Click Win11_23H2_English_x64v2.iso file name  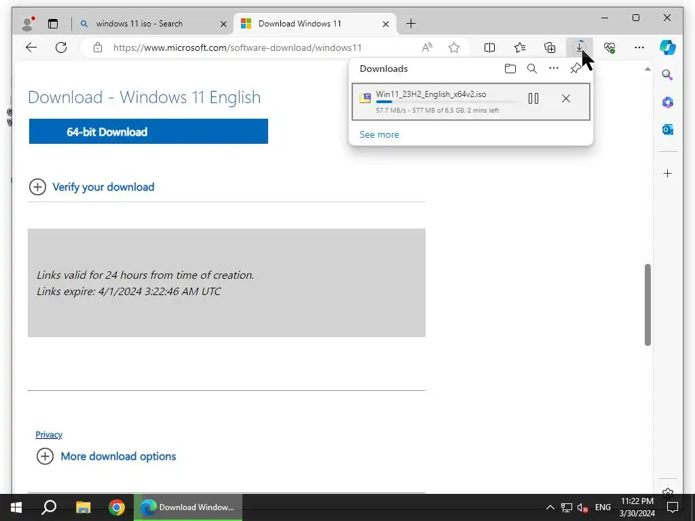(x=431, y=94)
